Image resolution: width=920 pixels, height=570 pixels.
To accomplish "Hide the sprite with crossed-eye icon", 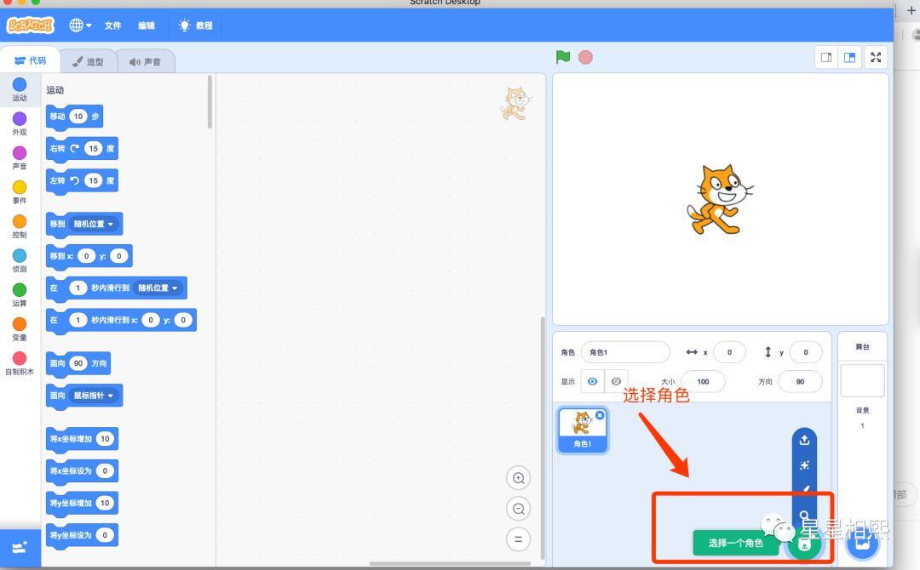I will coord(616,381).
